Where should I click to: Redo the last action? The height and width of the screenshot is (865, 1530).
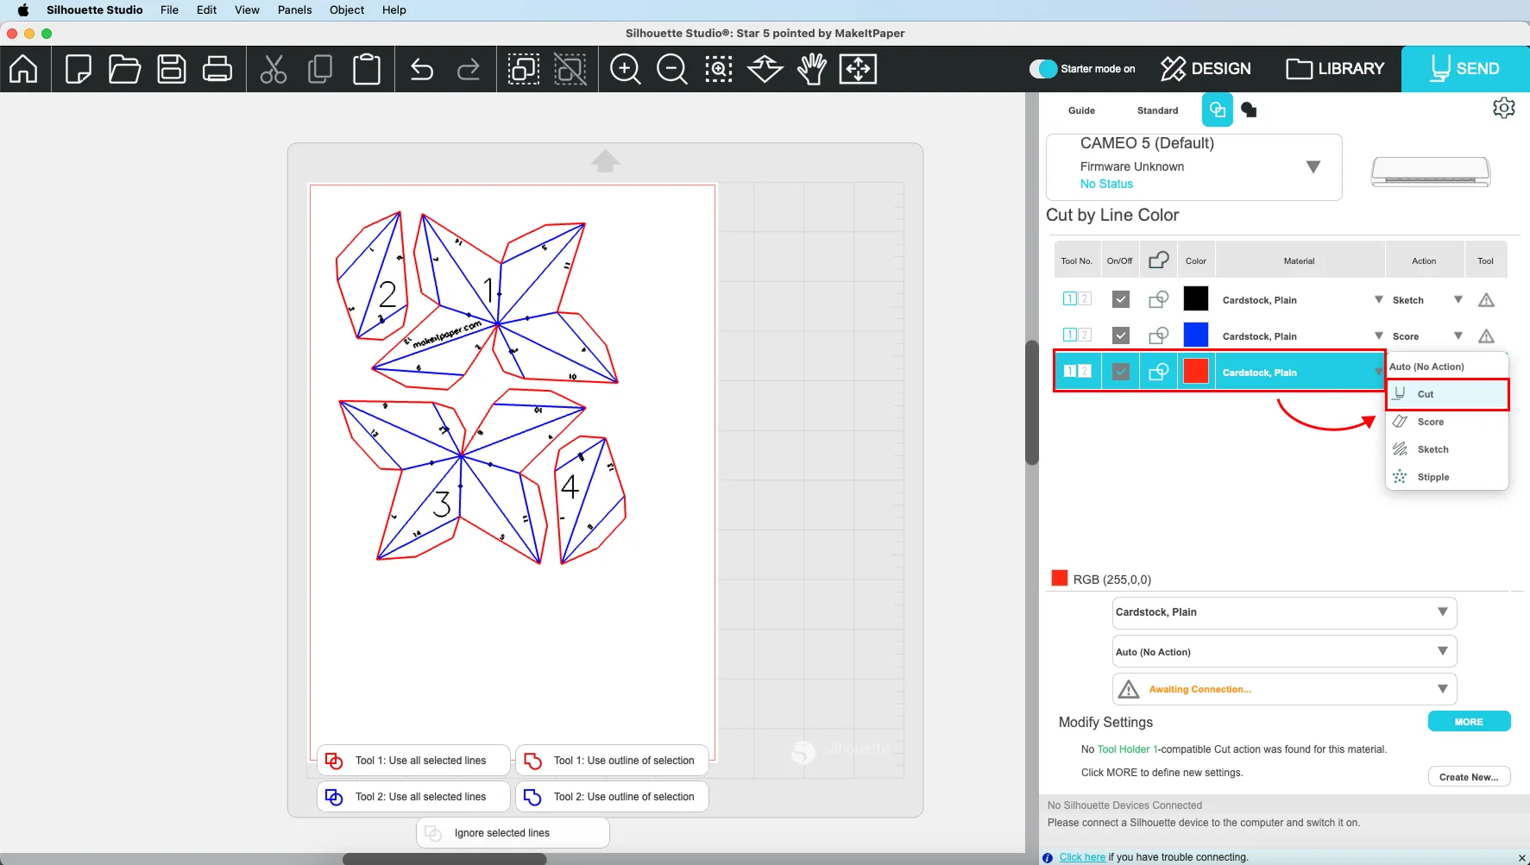pos(469,68)
